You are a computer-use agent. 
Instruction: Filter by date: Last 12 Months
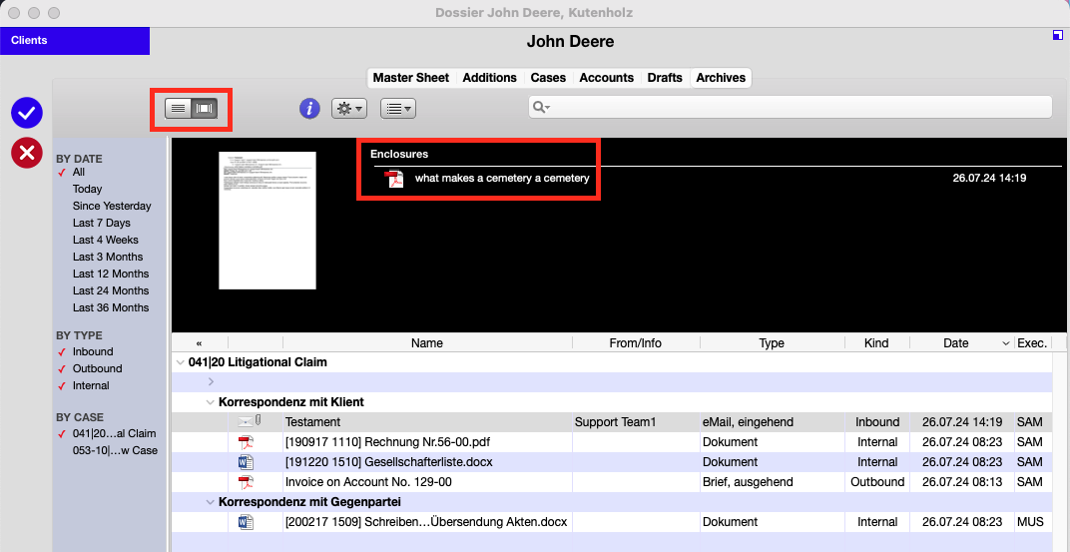click(x=111, y=274)
